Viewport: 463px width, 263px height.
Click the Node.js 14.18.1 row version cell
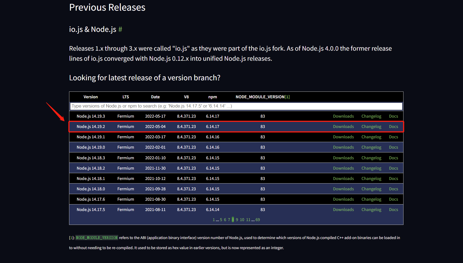coord(91,179)
